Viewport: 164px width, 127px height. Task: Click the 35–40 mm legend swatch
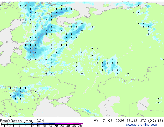[x=64, y=124]
